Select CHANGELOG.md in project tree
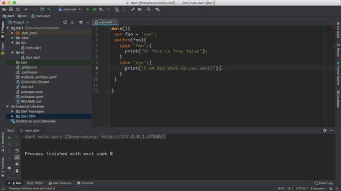341x191 pixels. (x=33, y=82)
